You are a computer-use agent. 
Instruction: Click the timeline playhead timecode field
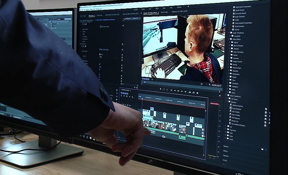pyautogui.click(x=124, y=93)
